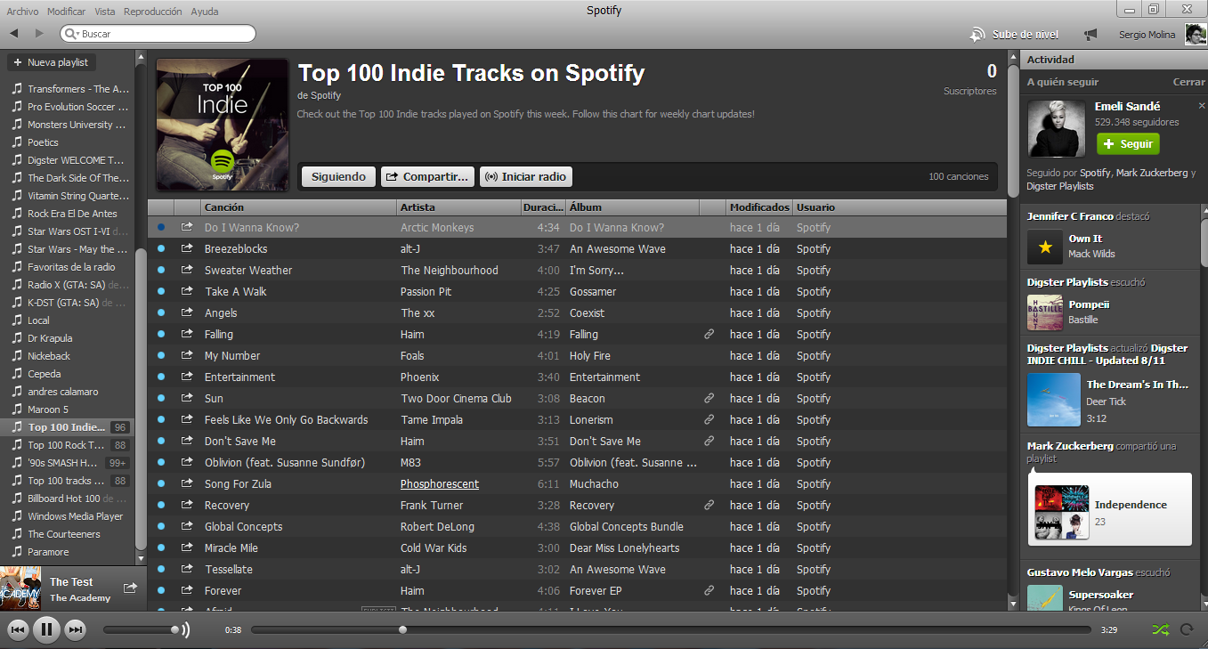
Task: Click the link icon on the Sun row
Action: 709,398
